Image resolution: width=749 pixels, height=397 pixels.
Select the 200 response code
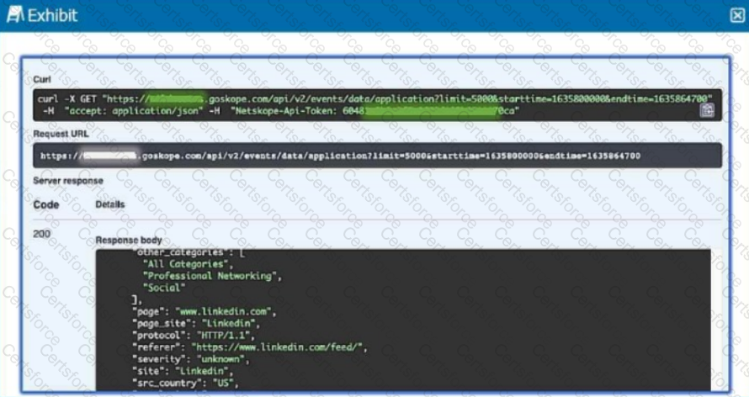pos(41,234)
